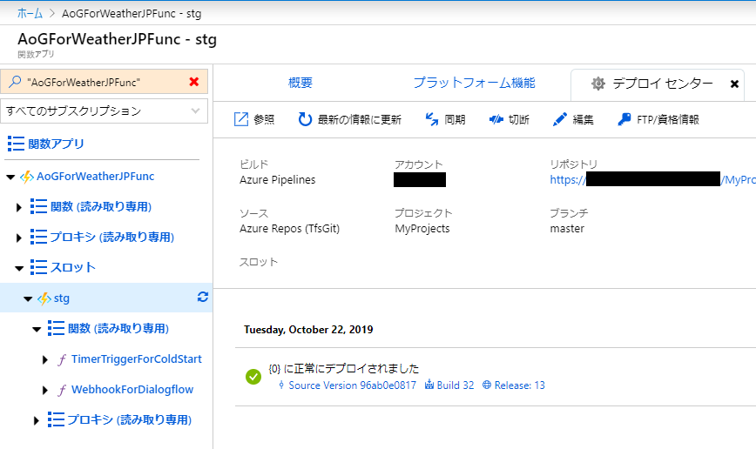The width and height of the screenshot is (756, 449).
Task: Switch to the 概要 tab
Action: [x=300, y=83]
